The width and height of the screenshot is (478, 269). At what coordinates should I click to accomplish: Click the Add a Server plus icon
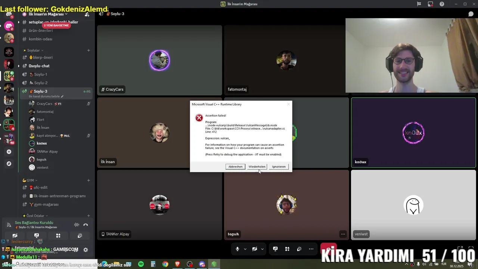click(9, 152)
